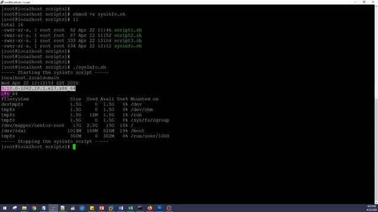The image size is (378, 212).
Task: Click "/dev/mapper/centos-root" filesystem entry
Action: (33, 125)
